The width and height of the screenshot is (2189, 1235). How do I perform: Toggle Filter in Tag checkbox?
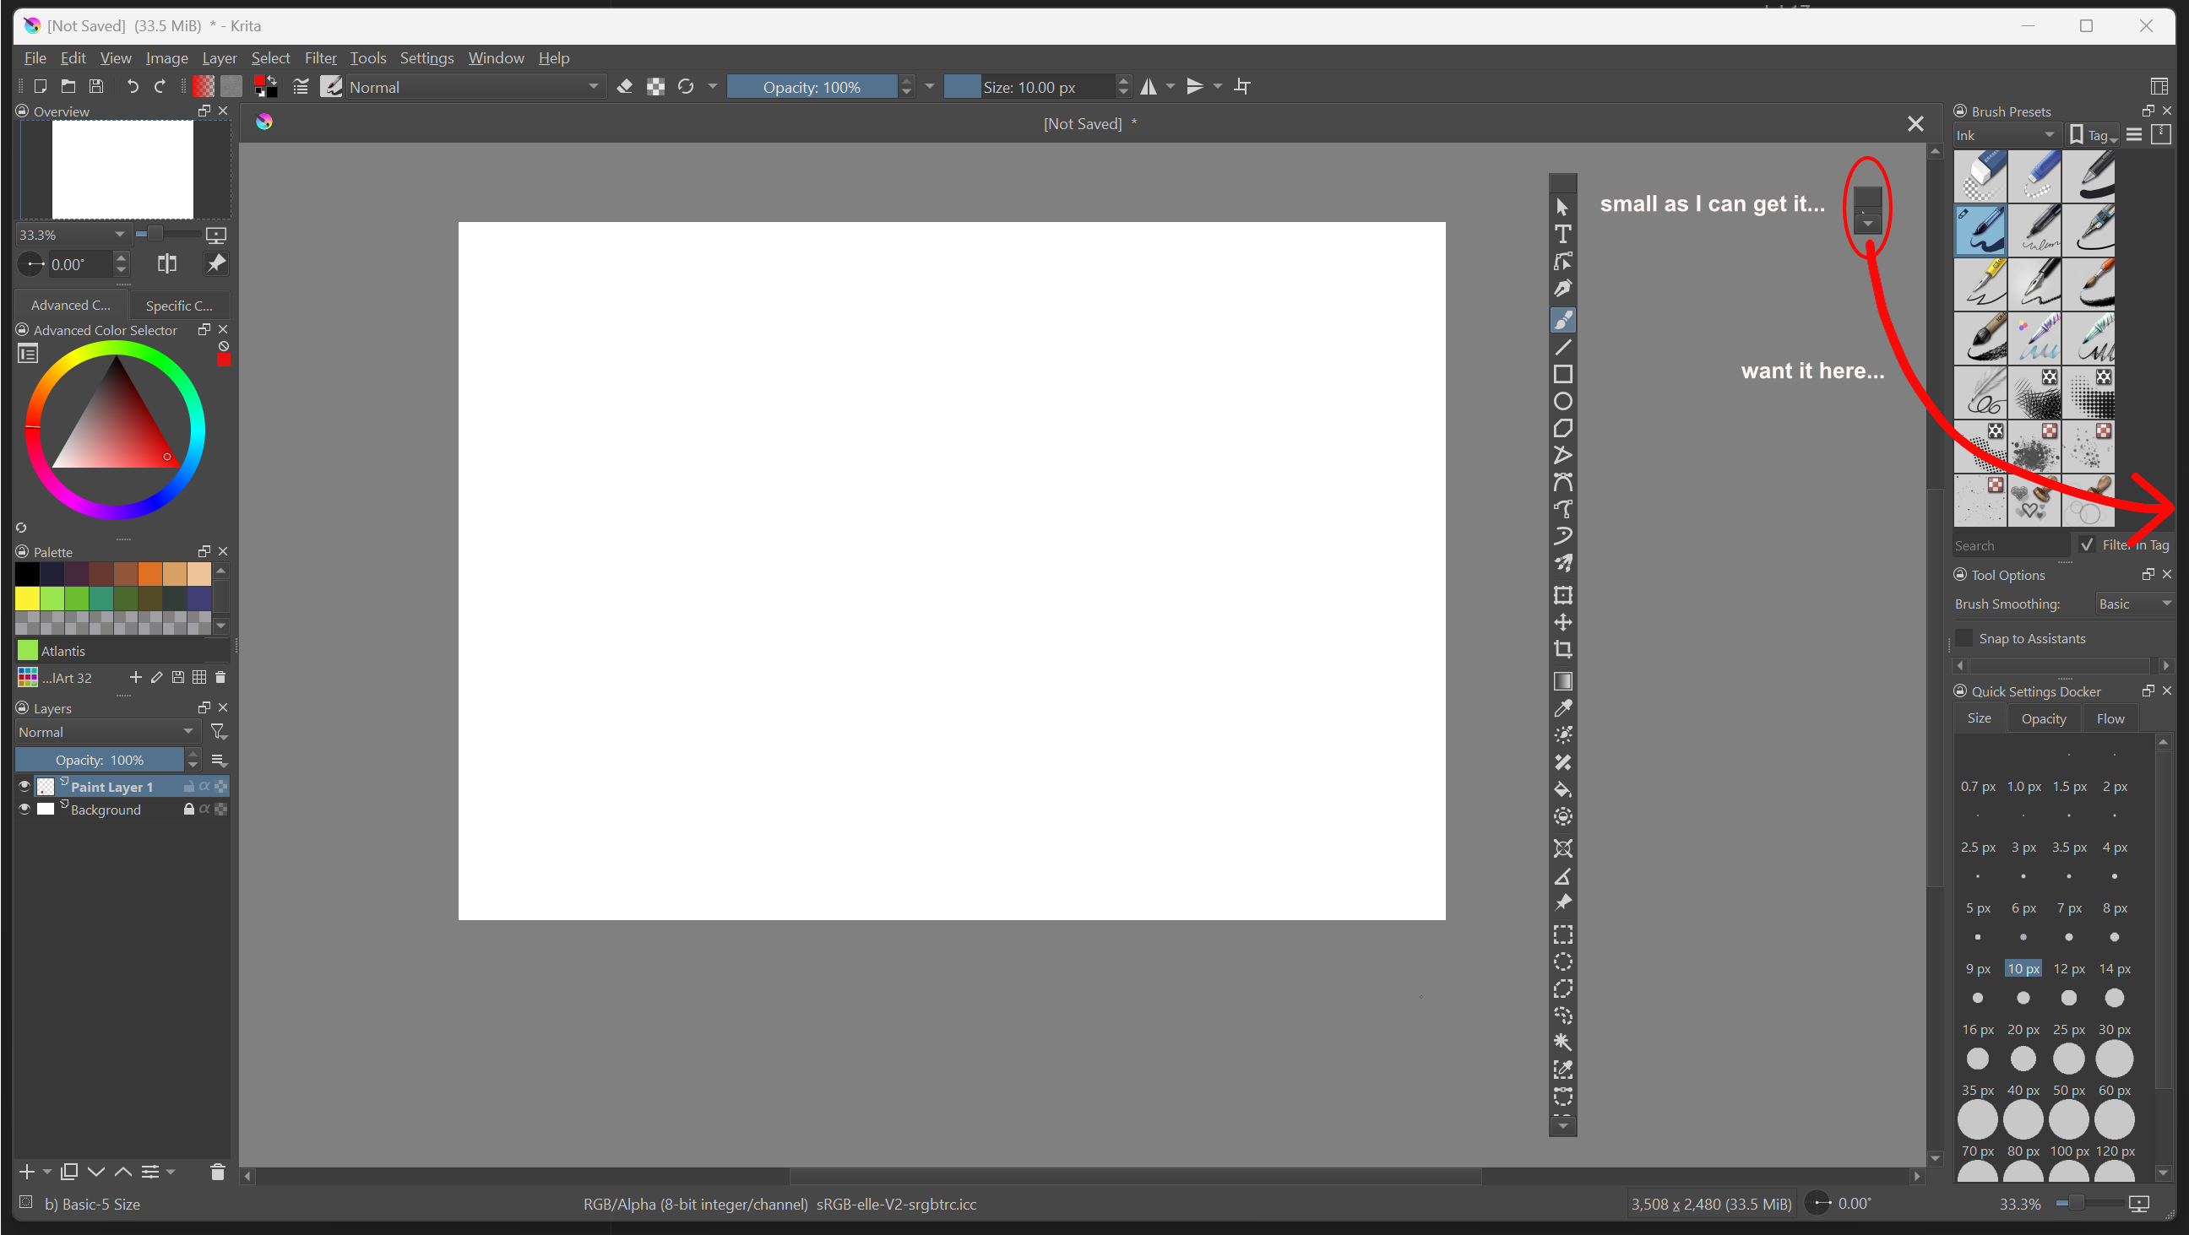coord(2087,544)
